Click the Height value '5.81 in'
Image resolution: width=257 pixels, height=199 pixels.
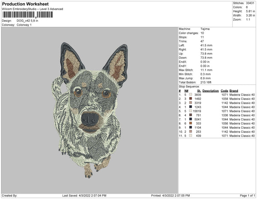(251, 11)
